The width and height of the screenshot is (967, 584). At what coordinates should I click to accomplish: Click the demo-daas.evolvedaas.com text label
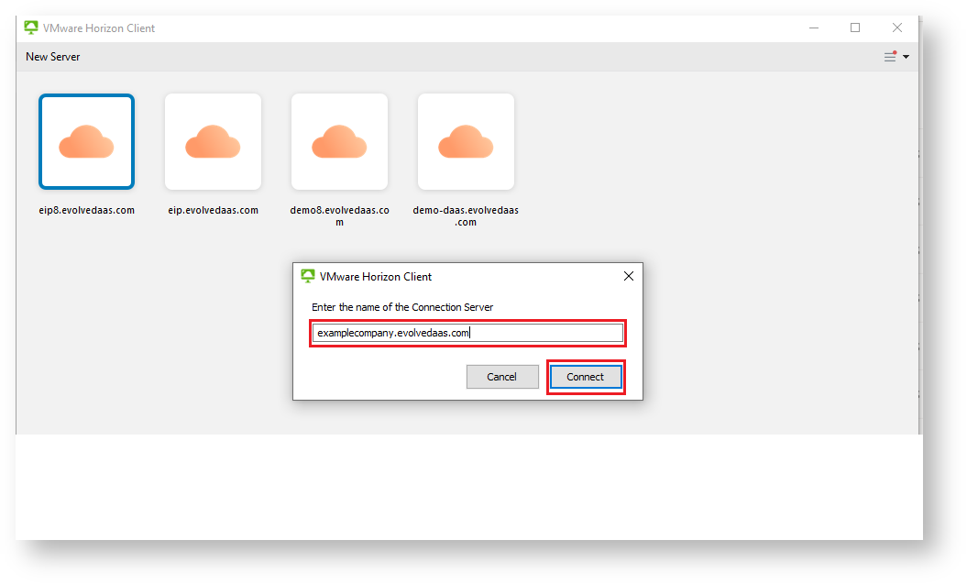pyautogui.click(x=466, y=215)
